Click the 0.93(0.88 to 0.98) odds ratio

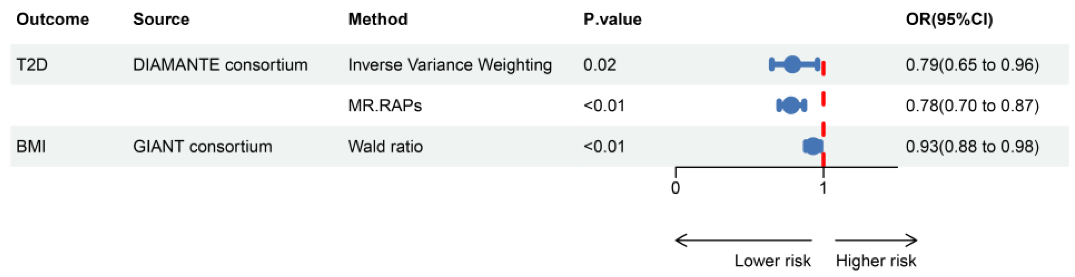972,147
